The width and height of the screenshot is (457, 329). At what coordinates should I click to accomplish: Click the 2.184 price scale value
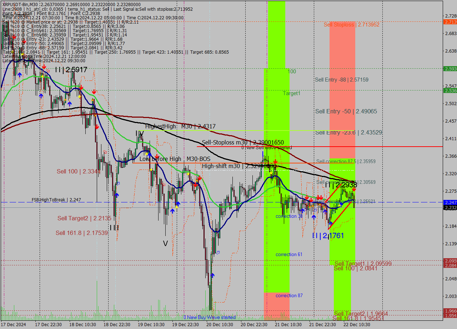point(451,226)
